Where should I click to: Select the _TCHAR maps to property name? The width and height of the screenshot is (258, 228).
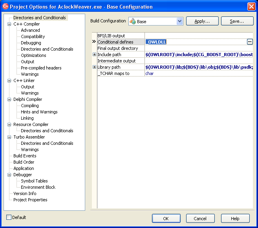coord(113,73)
